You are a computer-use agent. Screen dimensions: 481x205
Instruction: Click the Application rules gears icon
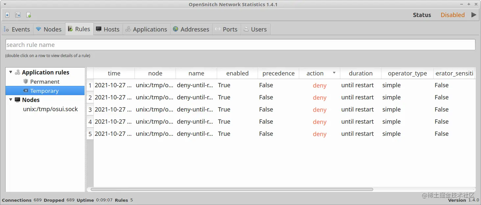(x=17, y=72)
